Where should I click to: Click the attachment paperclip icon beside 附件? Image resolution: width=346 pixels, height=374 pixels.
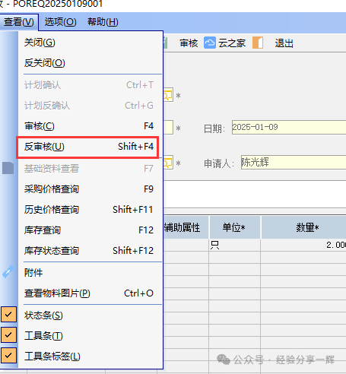pos(8,272)
